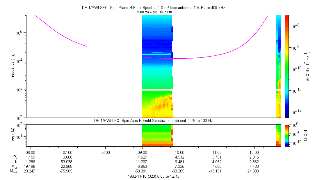Click the MLT value 7.505
315x180 pixels.
coord(217,166)
